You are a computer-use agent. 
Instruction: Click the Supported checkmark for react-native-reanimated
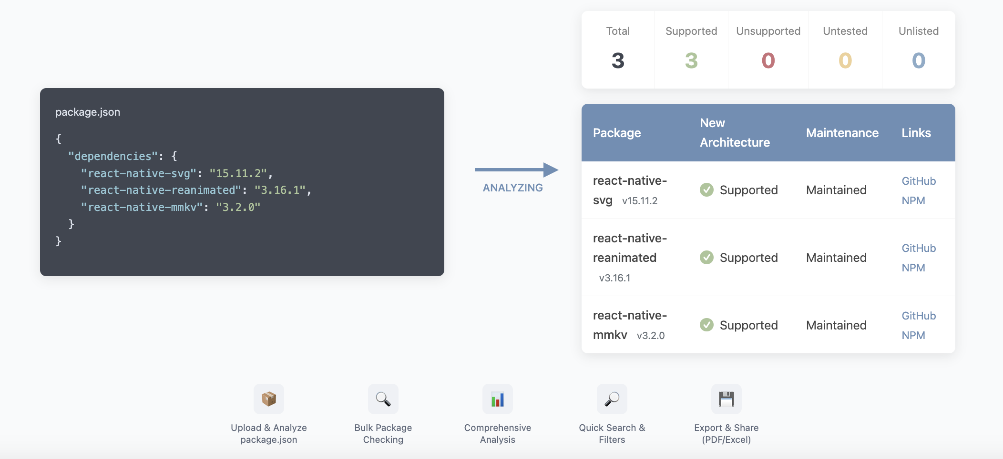[x=707, y=258]
